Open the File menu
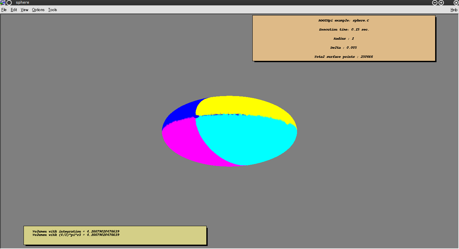 pyautogui.click(x=4, y=10)
